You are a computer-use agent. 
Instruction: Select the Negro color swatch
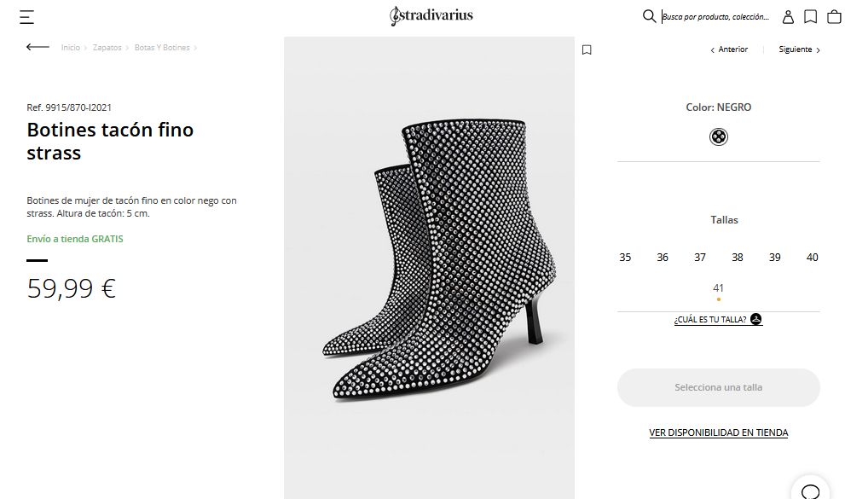[719, 136]
